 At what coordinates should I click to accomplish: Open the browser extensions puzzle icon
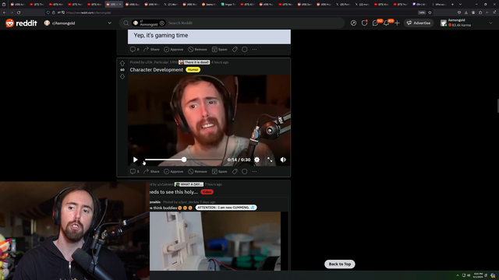point(480,12)
